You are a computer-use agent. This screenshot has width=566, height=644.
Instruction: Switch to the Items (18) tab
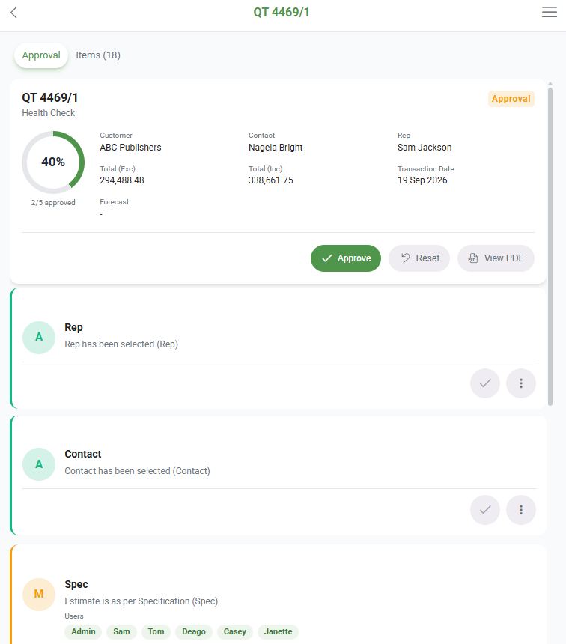coord(98,55)
